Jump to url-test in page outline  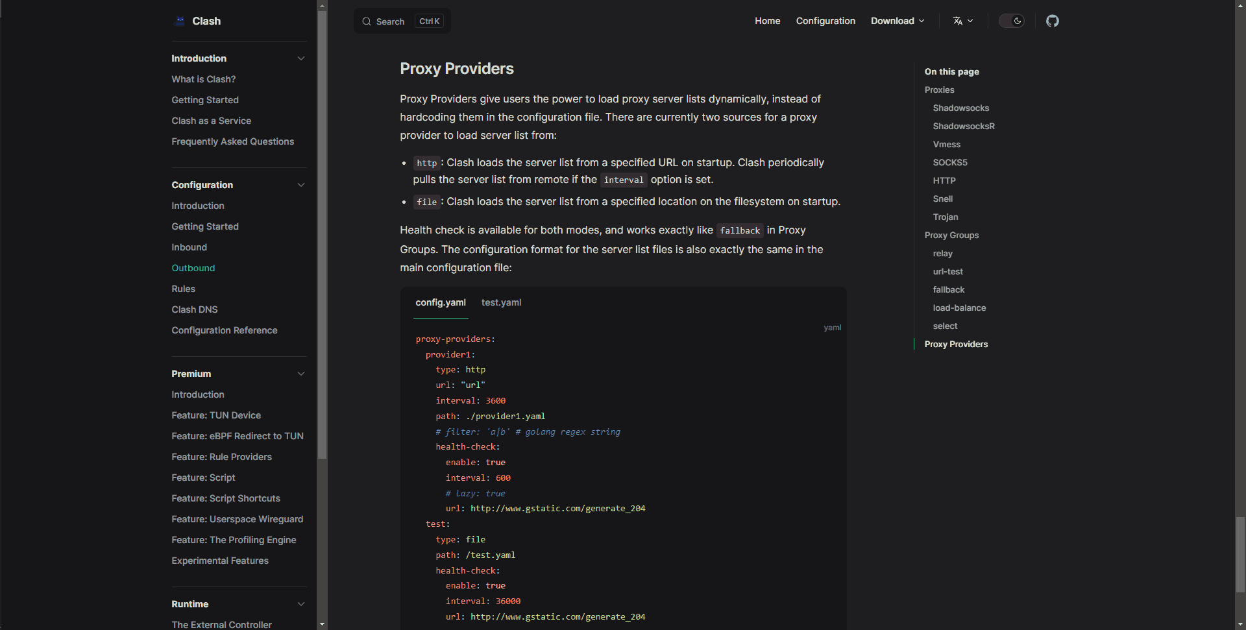(948, 271)
